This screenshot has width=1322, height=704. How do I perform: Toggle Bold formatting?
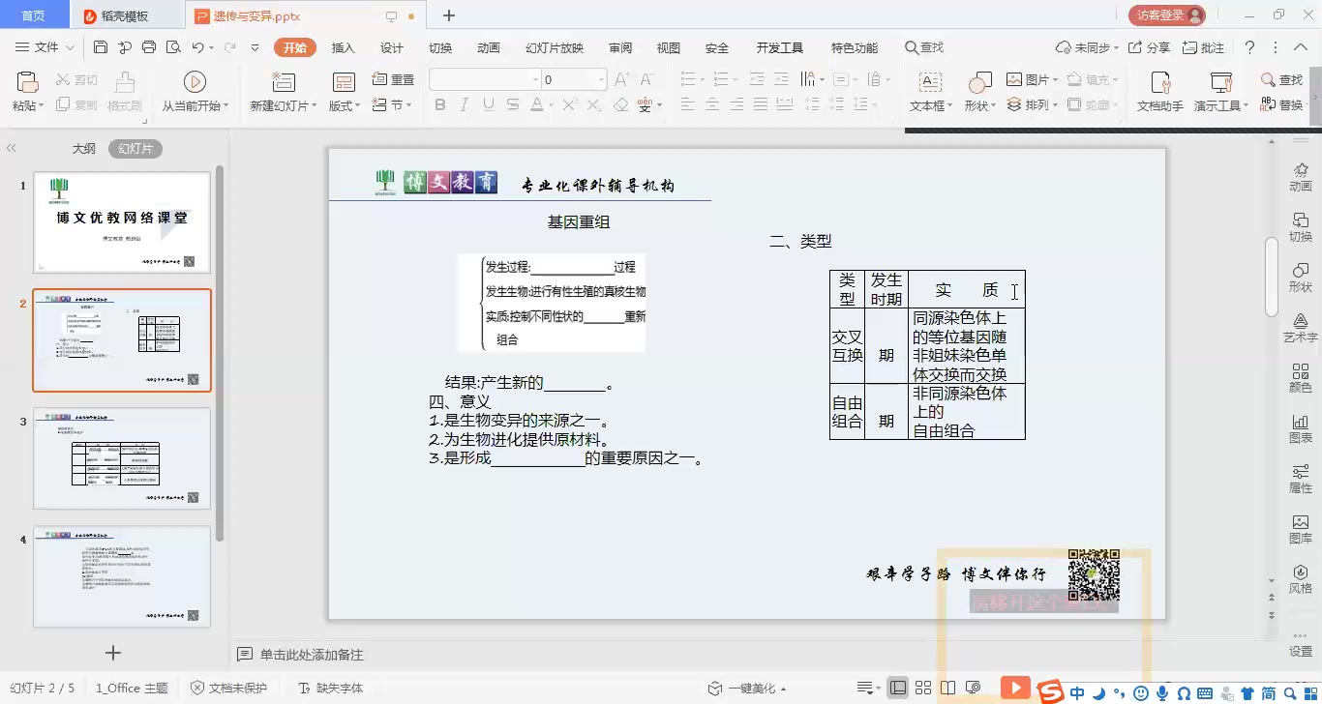pyautogui.click(x=440, y=105)
